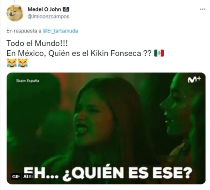Screen dimensions: 210x190
Task: Click the Movistar M+ logo watermark
Action: coord(194,80)
